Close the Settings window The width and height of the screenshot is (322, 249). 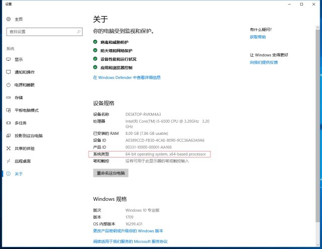pyautogui.click(x=313, y=4)
